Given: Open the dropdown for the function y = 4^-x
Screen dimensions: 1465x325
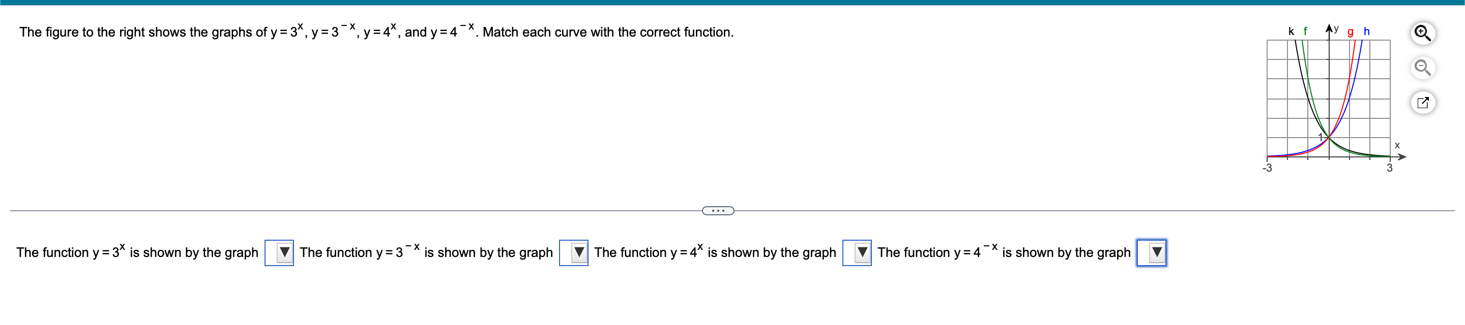Looking at the screenshot, I should tap(1153, 252).
